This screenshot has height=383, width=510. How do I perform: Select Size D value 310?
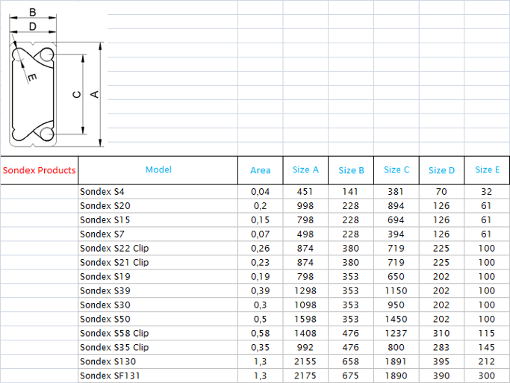click(x=441, y=333)
